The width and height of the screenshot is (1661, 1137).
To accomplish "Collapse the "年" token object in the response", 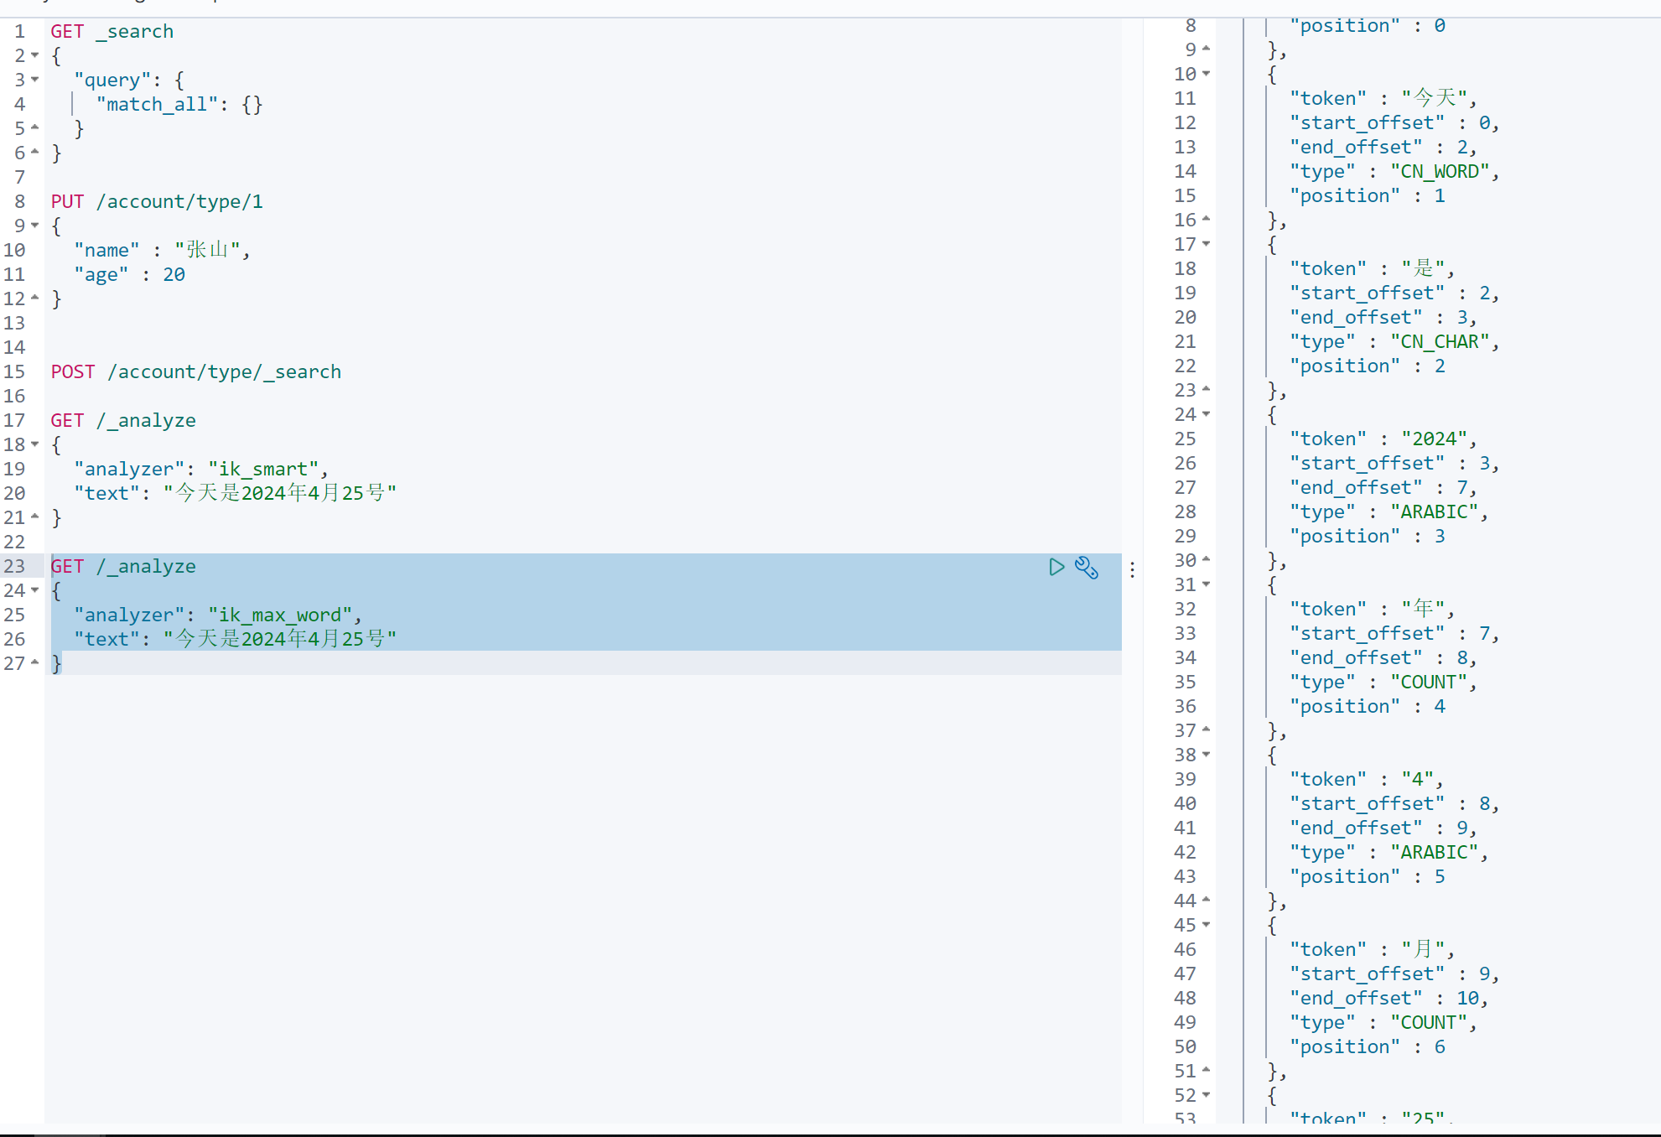I will (1205, 584).
